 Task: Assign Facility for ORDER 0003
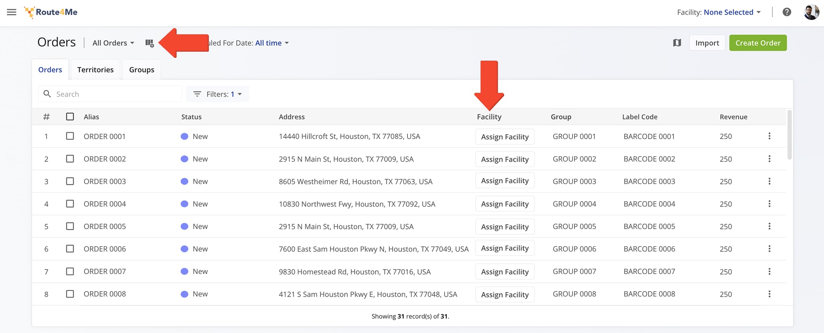pyautogui.click(x=505, y=181)
